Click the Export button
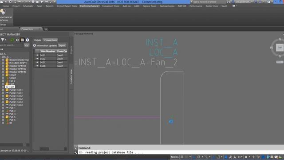Screen dimensions: 284x160 coord(62,45)
